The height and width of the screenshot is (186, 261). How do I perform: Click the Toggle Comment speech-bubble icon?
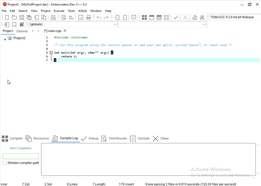[x=134, y=17]
